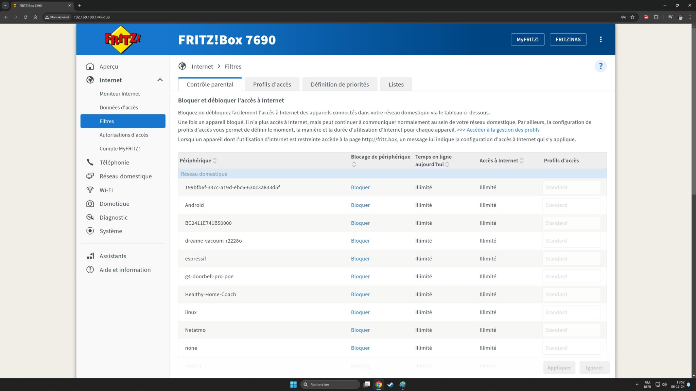696x391 pixels.
Task: Sort by Accès à Internet column
Action: (x=522, y=161)
